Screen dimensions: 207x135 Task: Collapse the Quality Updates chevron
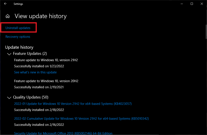pyautogui.click(x=9, y=98)
